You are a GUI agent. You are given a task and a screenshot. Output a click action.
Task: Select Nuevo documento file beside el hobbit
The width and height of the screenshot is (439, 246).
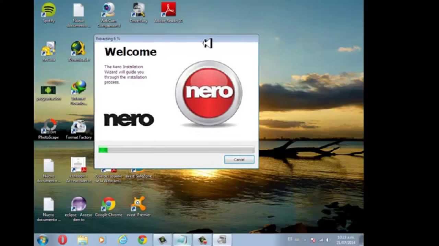49,171
